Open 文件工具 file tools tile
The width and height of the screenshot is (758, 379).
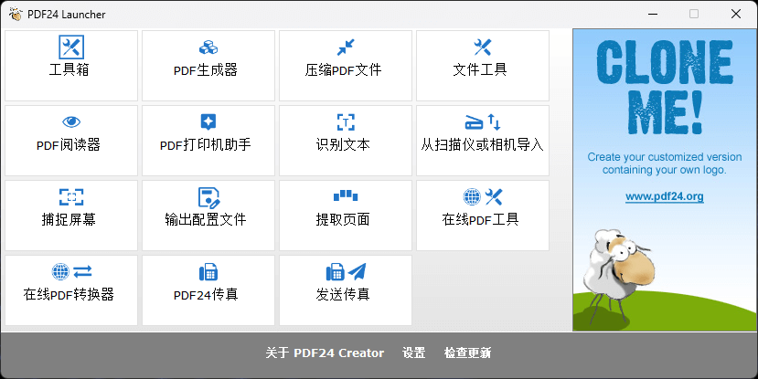482,65
